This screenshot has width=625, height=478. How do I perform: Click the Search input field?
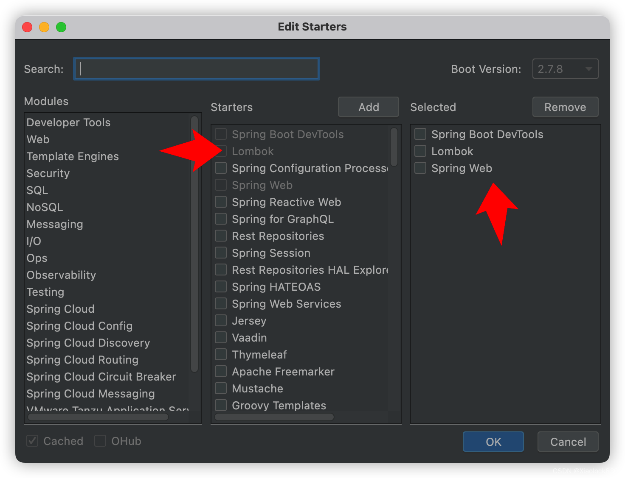tap(197, 69)
